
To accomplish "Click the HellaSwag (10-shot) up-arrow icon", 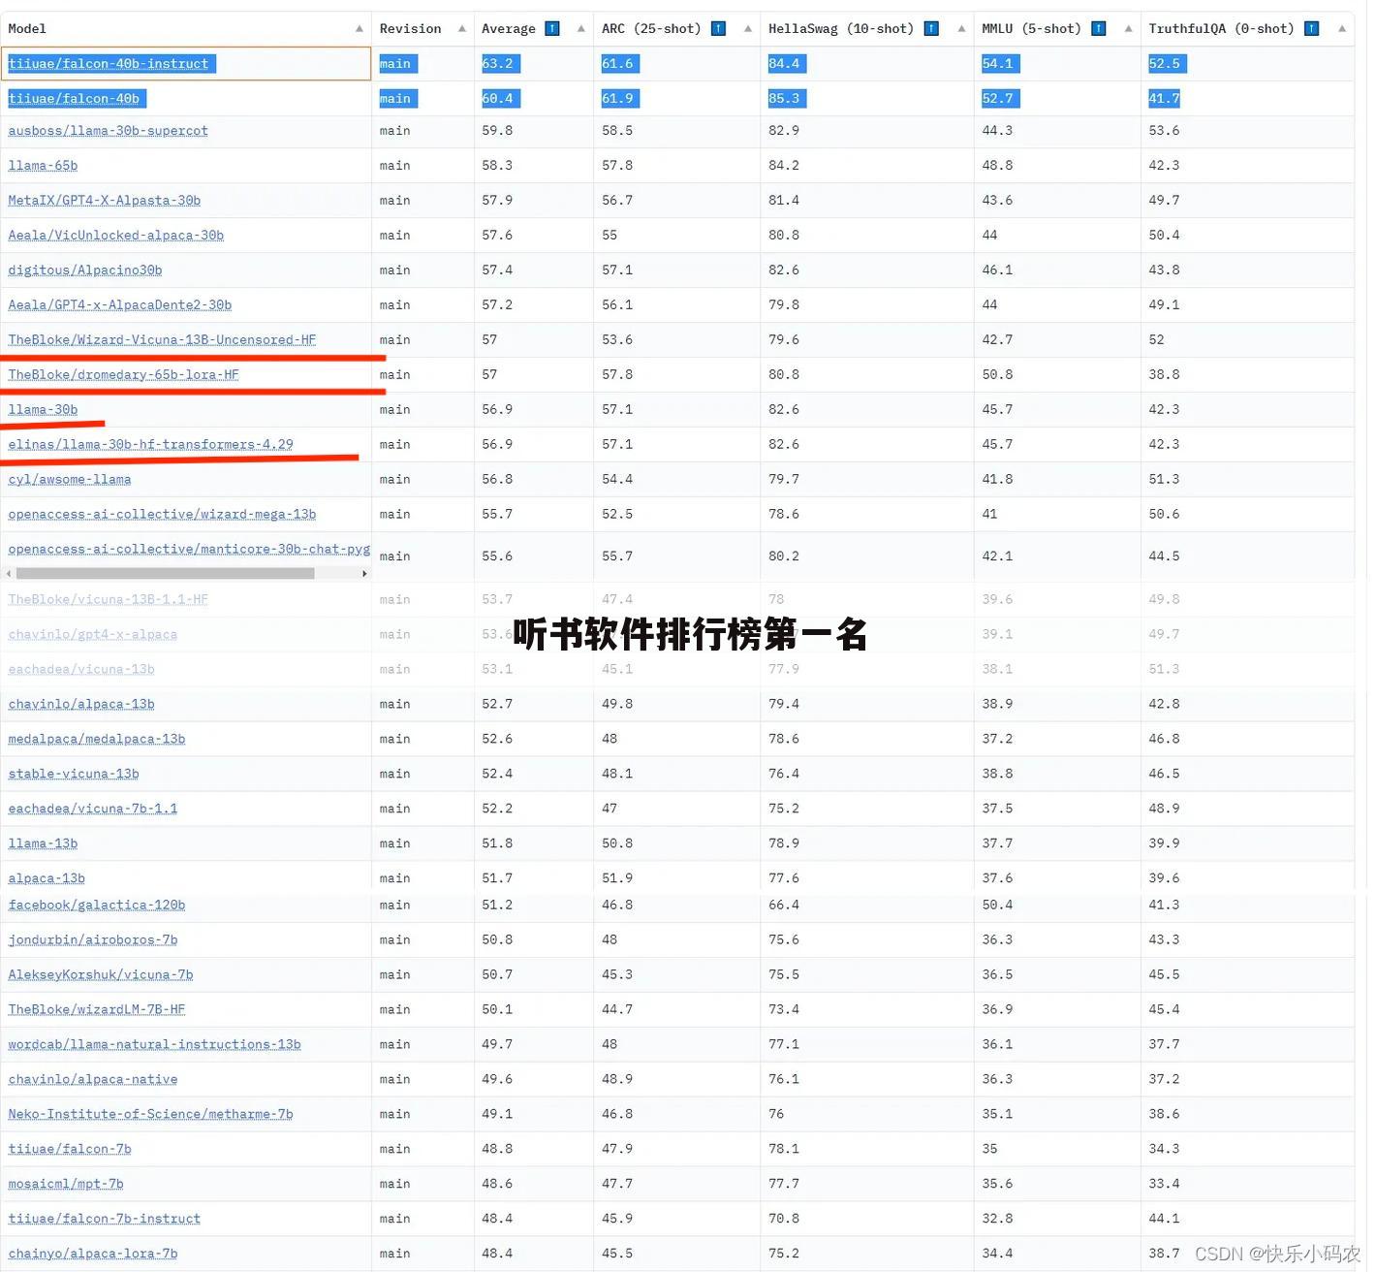I will tap(931, 28).
